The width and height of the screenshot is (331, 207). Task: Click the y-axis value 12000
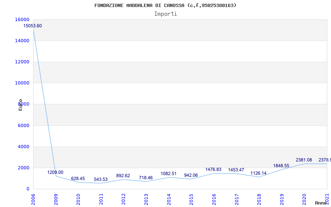(22, 62)
